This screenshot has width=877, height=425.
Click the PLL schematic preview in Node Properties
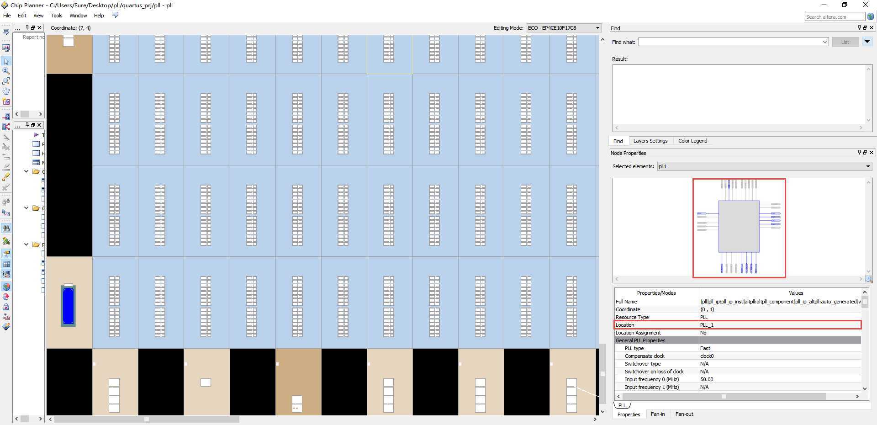click(739, 228)
